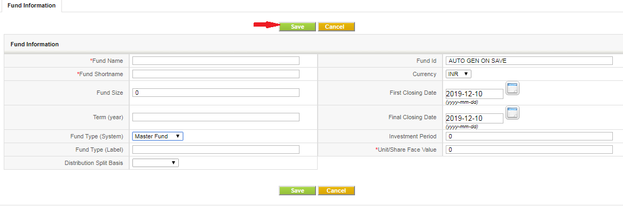
Task: Expand the Currency INR dropdown
Action: point(459,74)
